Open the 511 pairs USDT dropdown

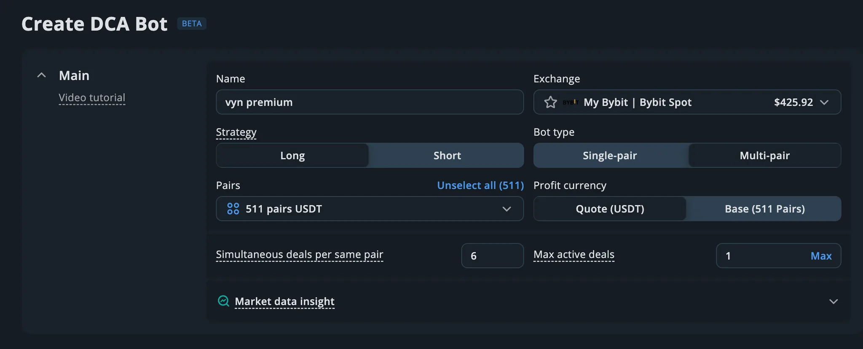(507, 209)
